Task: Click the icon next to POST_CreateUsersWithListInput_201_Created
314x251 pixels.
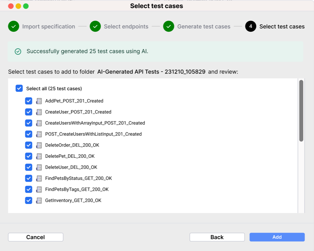Action: (39, 134)
